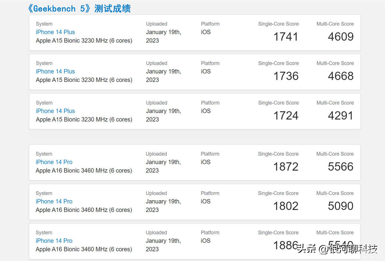The width and height of the screenshot is (385, 261).
Task: Click the iOS platform value in 1741 row
Action: click(206, 32)
